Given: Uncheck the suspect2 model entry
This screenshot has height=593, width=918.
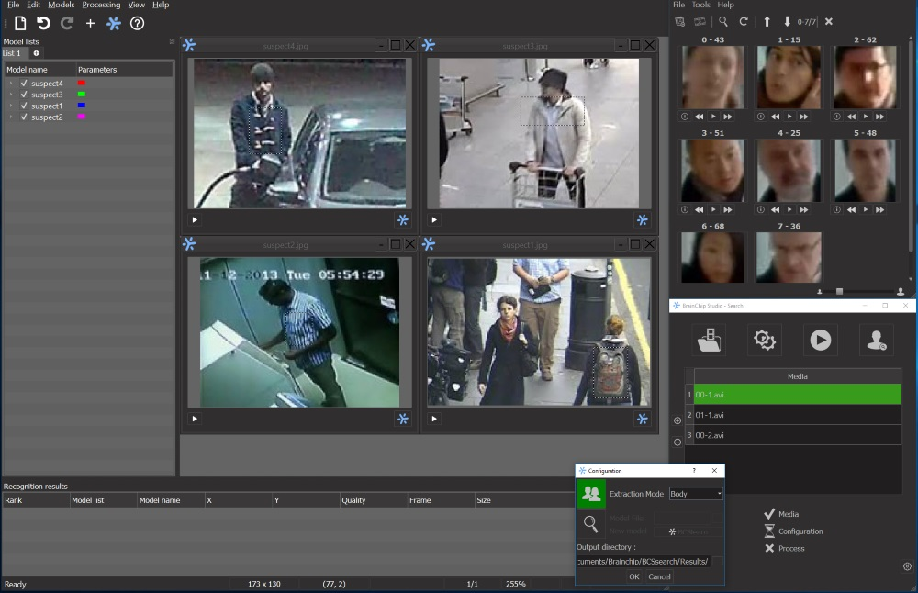Looking at the screenshot, I should 24,117.
